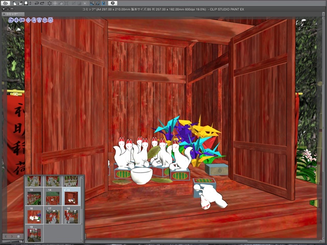Choose camera preset thumbnail 13

pos(34,197)
